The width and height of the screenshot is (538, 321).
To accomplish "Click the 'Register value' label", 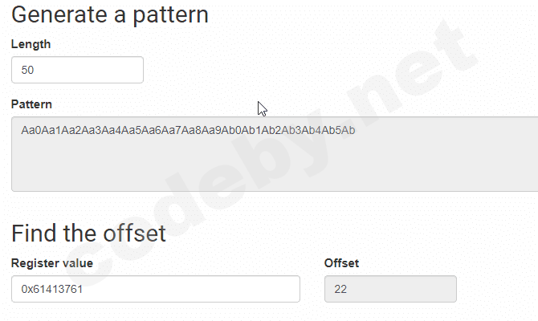I will tap(52, 262).
